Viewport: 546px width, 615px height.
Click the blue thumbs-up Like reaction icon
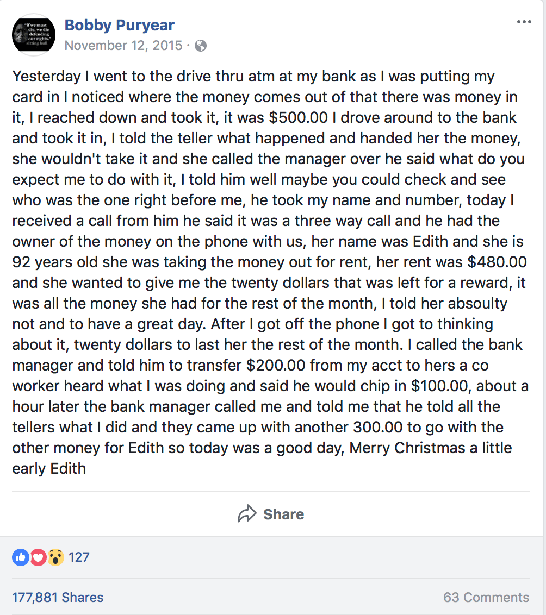tap(21, 557)
